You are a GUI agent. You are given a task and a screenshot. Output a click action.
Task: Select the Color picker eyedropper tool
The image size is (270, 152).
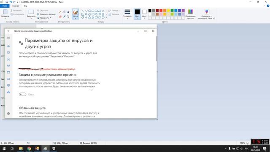(x=64, y=16)
